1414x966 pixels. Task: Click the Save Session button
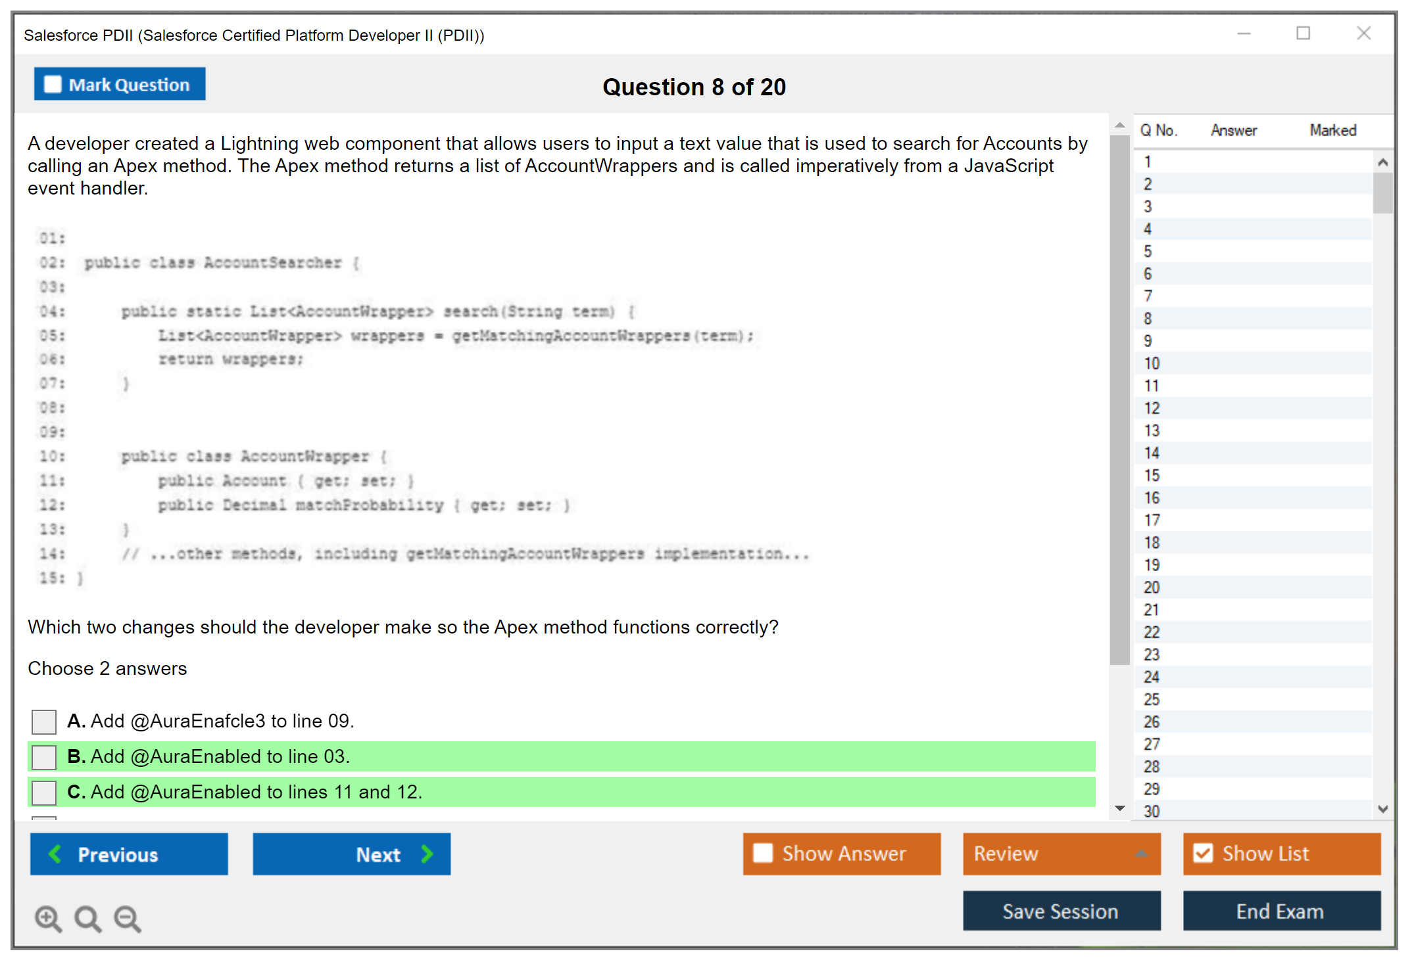pos(1061,911)
